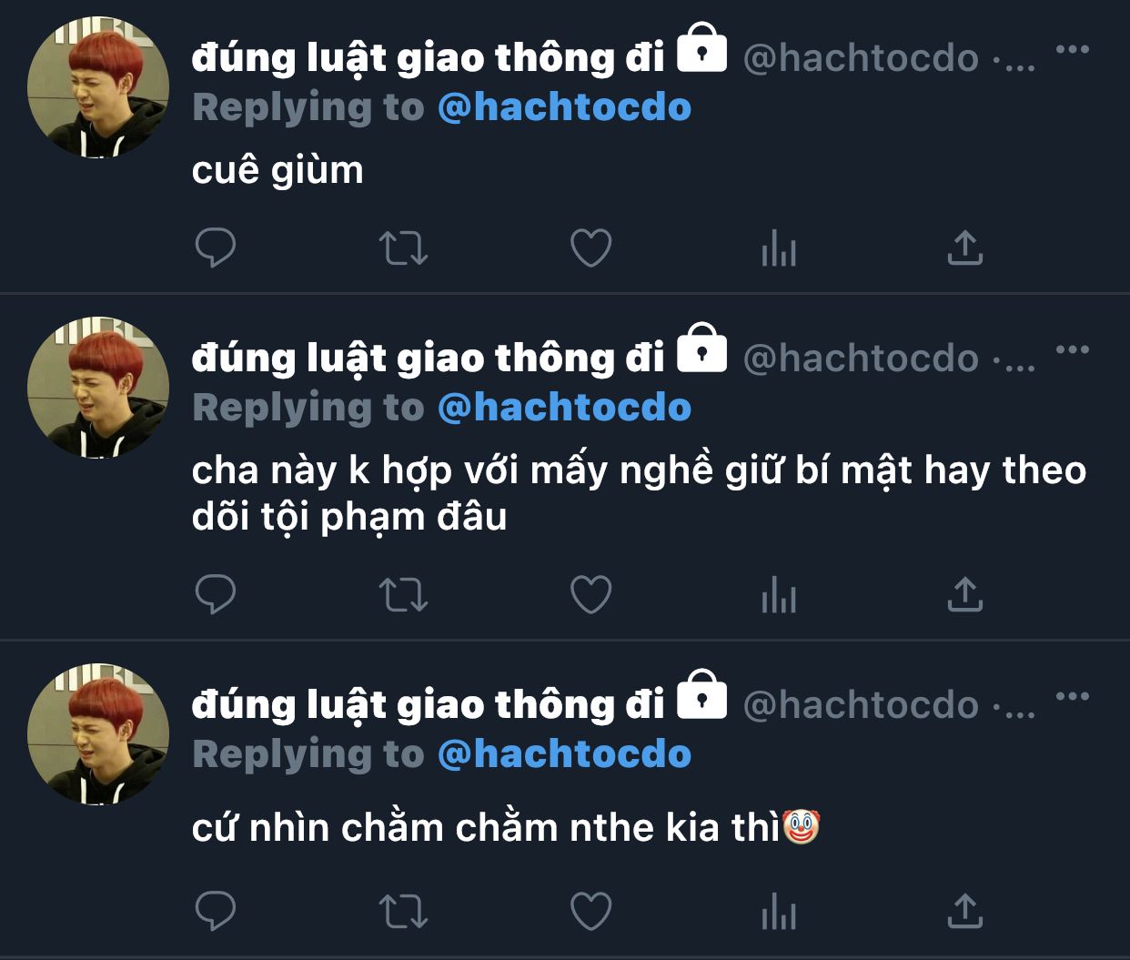Screen dimensions: 1130x960
Task: Open more options on "cha này k hợp" tweet
Action: pos(1073,349)
